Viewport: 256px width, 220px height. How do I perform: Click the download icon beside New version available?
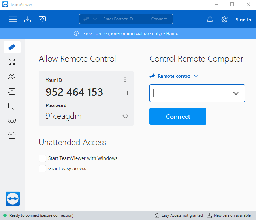click(209, 215)
